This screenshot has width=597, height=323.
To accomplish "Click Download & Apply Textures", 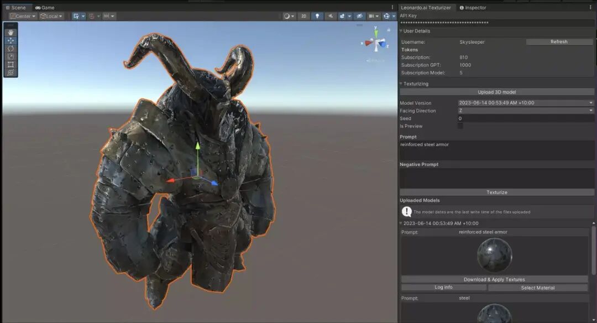I will pyautogui.click(x=494, y=279).
